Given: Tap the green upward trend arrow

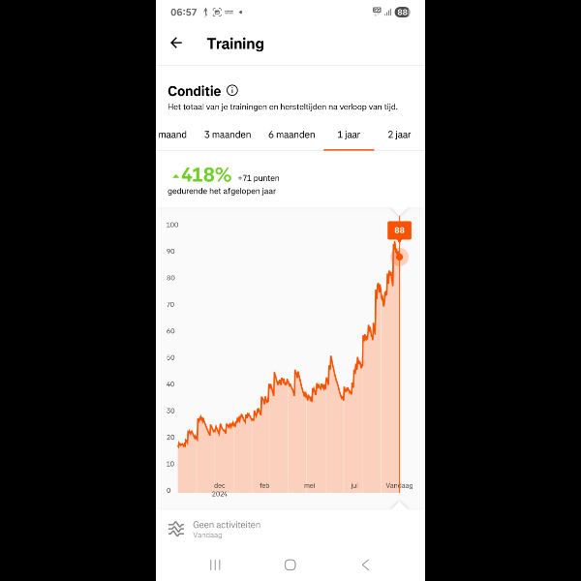Looking at the screenshot, I should coord(175,176).
